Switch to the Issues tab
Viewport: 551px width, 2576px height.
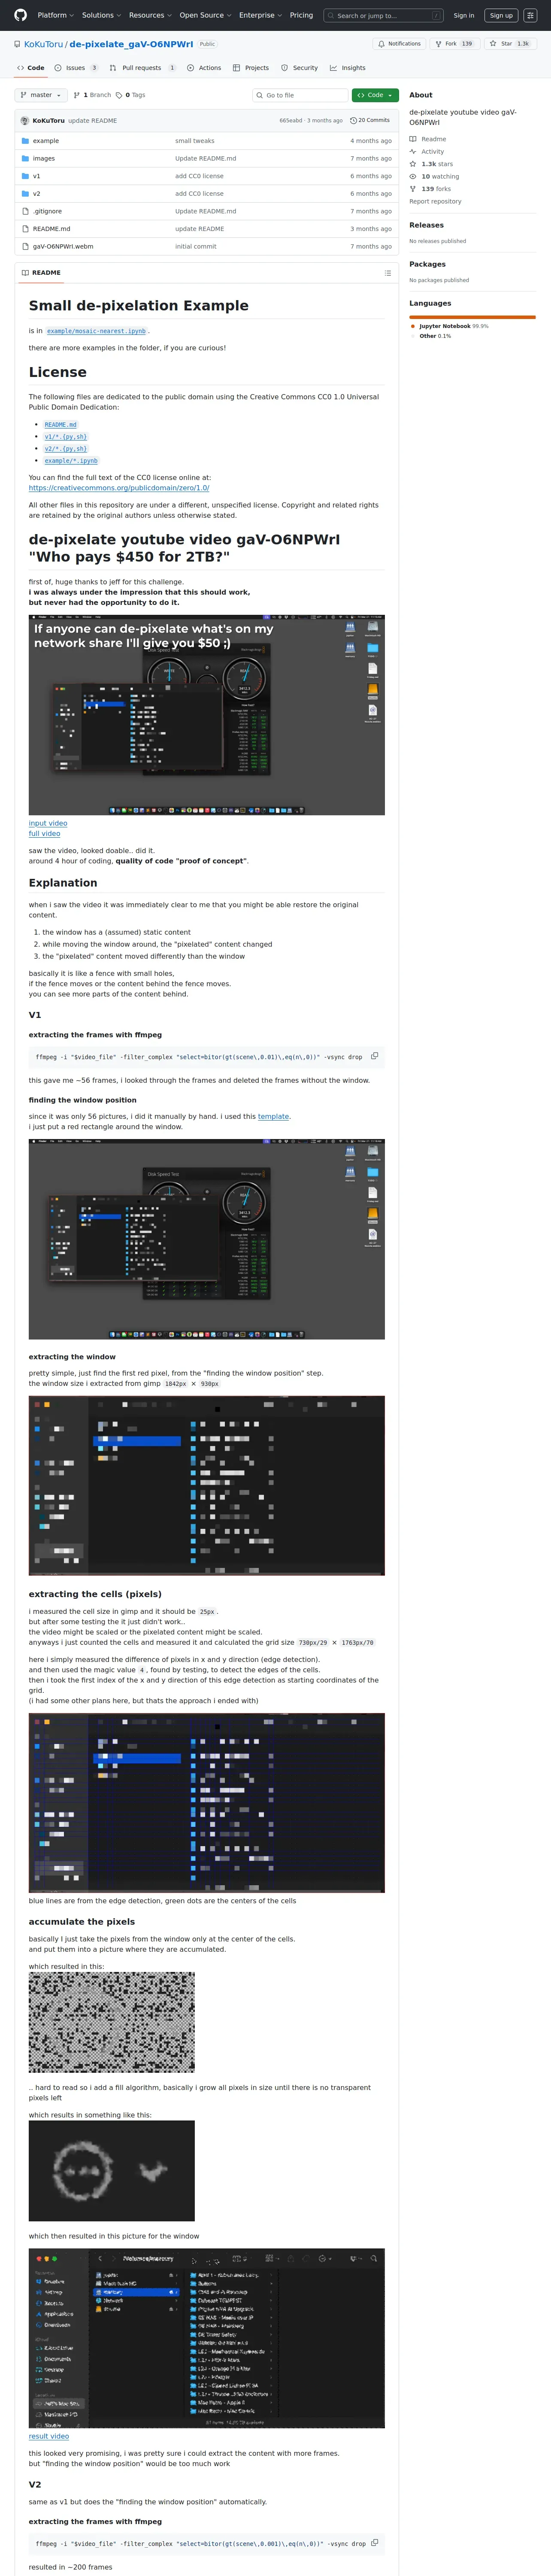[x=76, y=68]
